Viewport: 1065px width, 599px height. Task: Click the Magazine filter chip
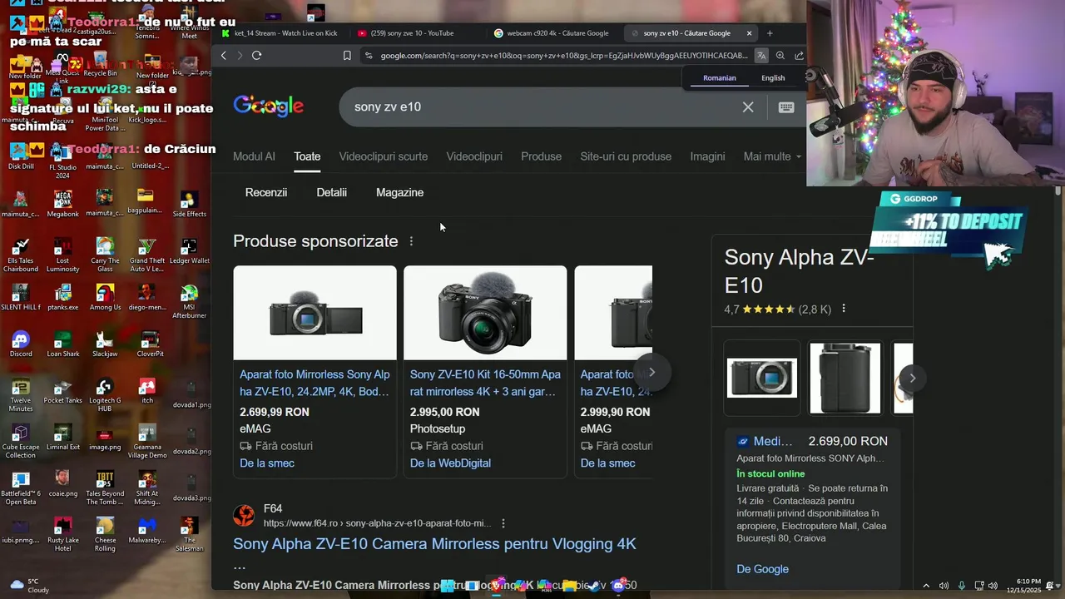tap(399, 192)
